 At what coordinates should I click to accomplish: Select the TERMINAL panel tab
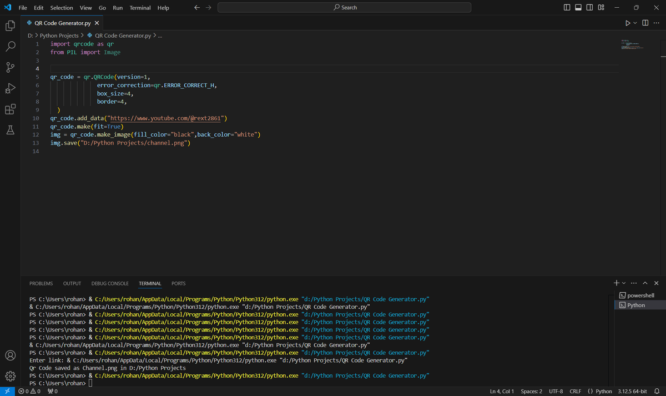coord(150,283)
